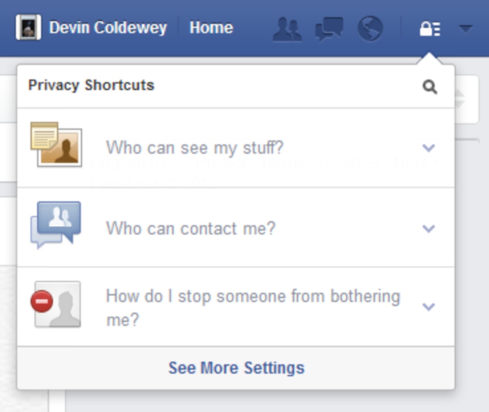Click the blocked person icon
Image resolution: width=489 pixels, height=412 pixels.
56,304
